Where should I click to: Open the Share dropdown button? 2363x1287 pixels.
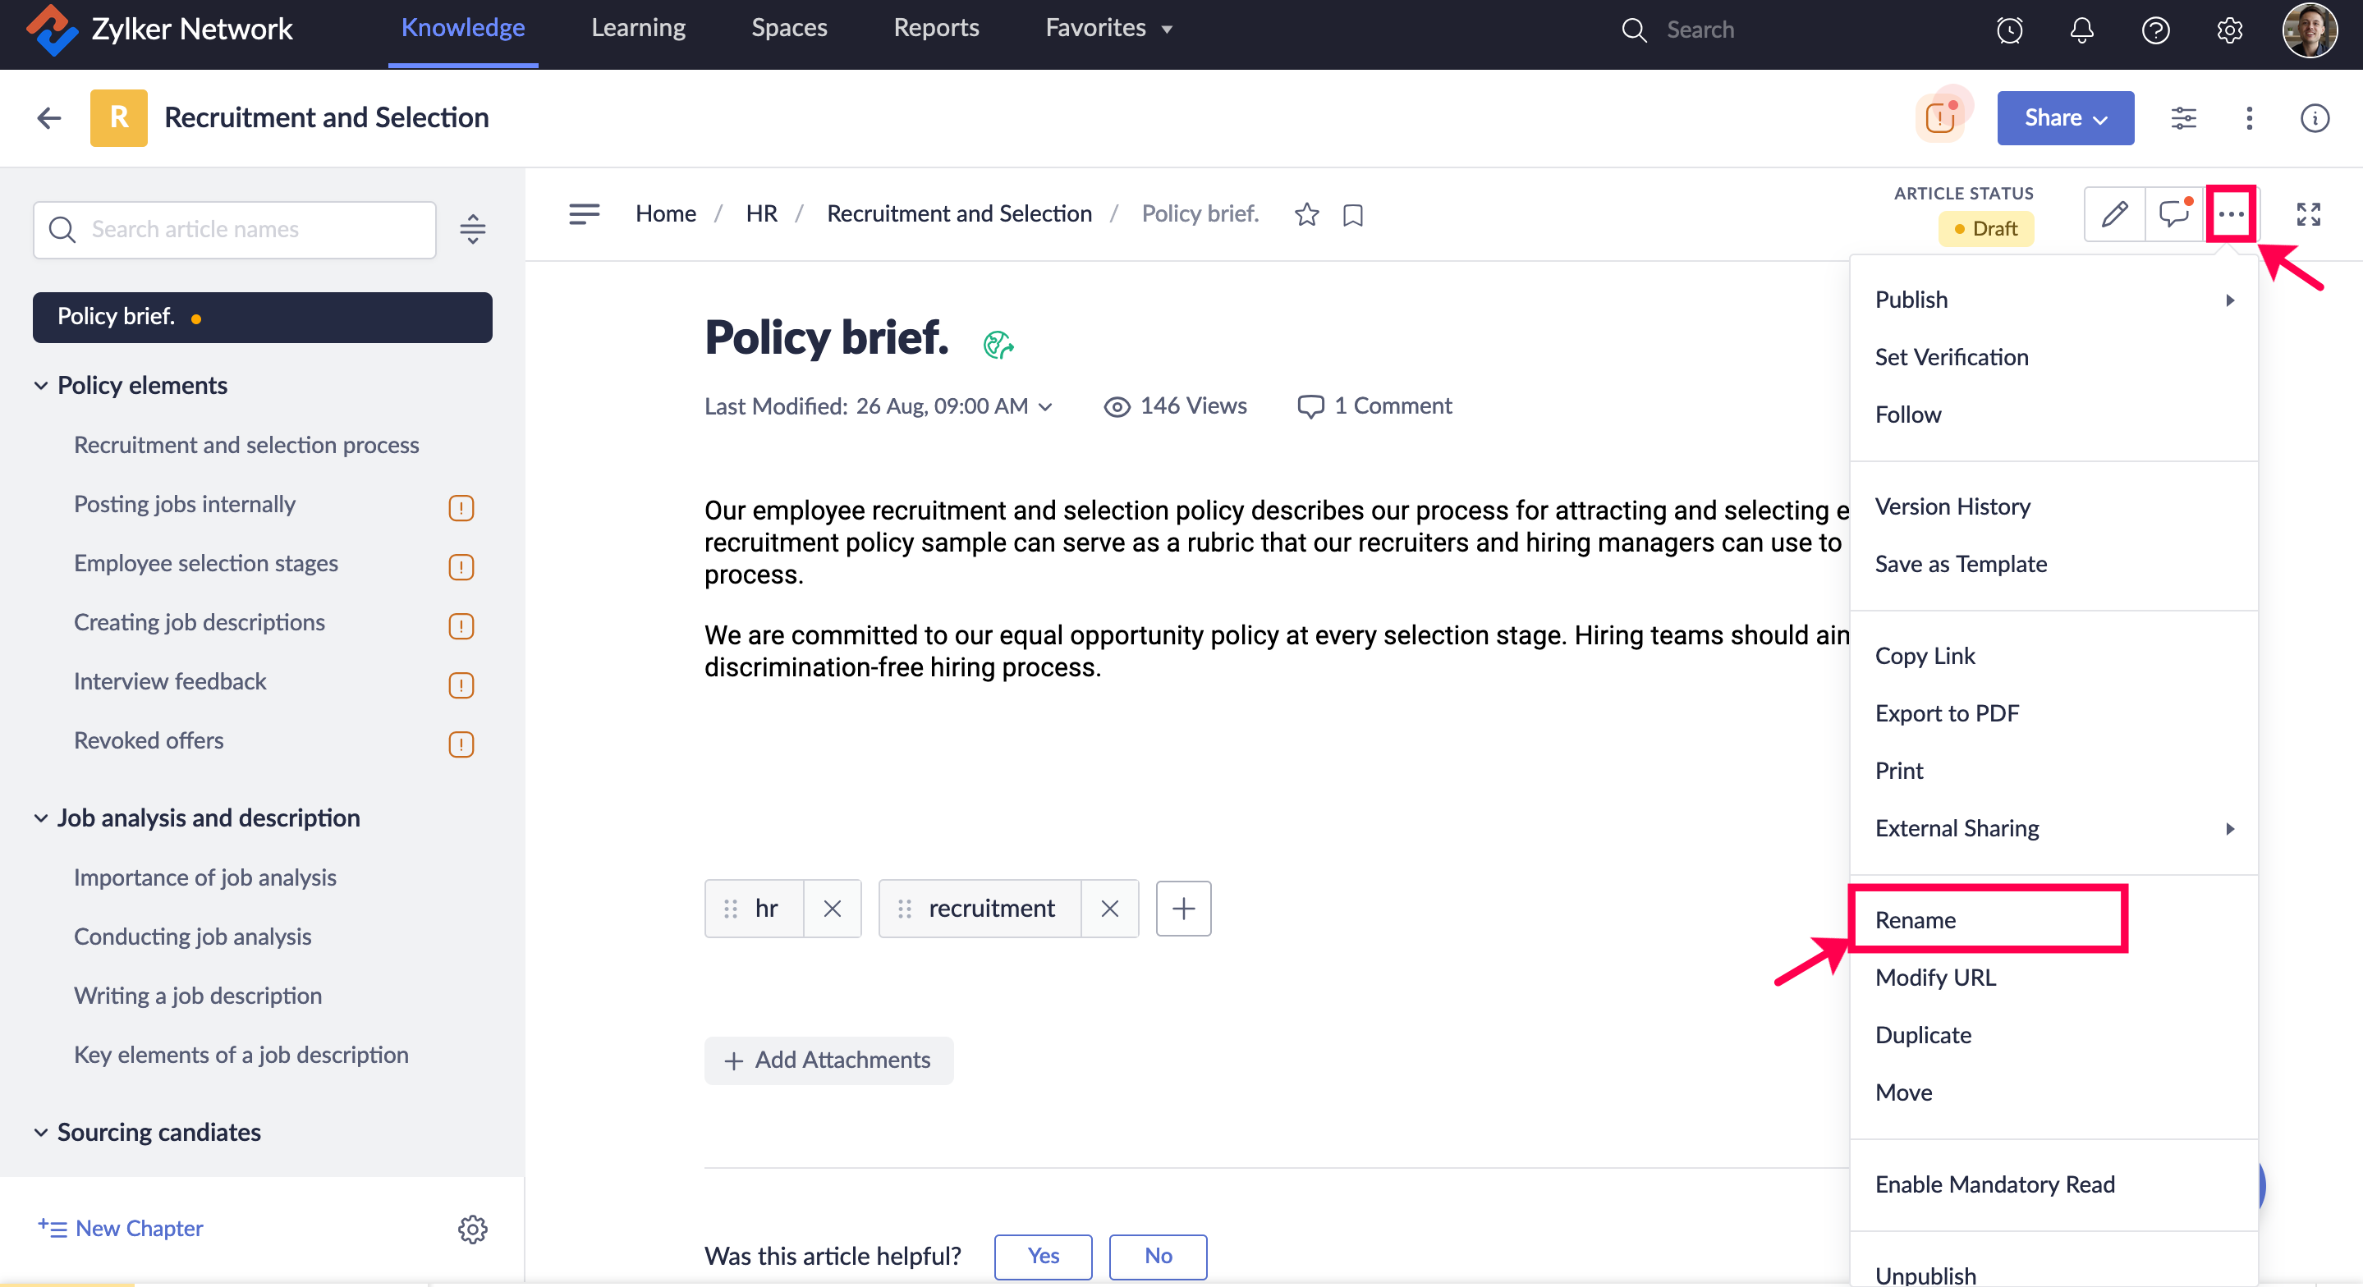pyautogui.click(x=2065, y=117)
